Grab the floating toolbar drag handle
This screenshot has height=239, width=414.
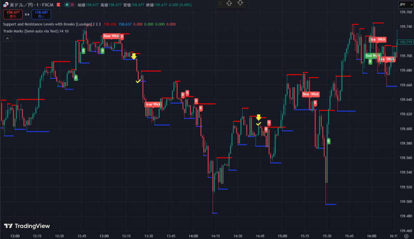pyautogui.click(x=220, y=3)
